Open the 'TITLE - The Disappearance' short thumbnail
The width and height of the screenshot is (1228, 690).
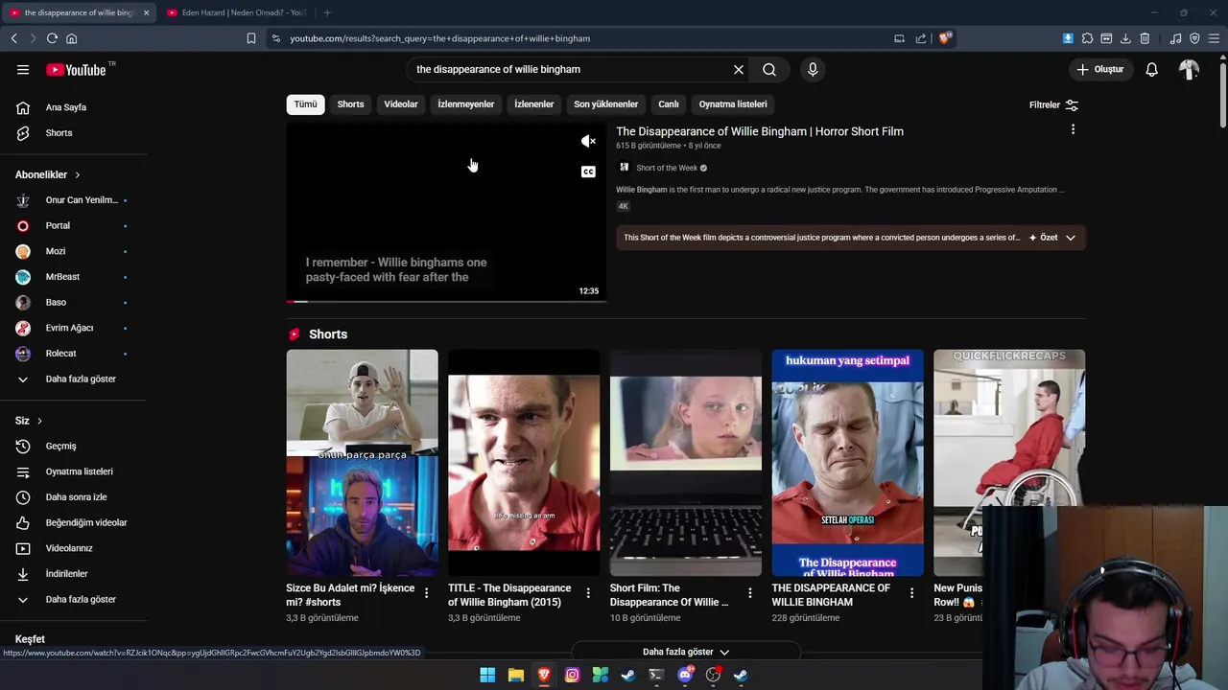[x=524, y=463]
